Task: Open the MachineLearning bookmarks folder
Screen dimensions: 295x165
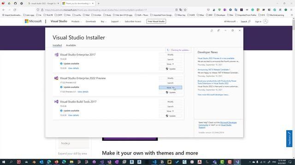Action: click(276, 15)
